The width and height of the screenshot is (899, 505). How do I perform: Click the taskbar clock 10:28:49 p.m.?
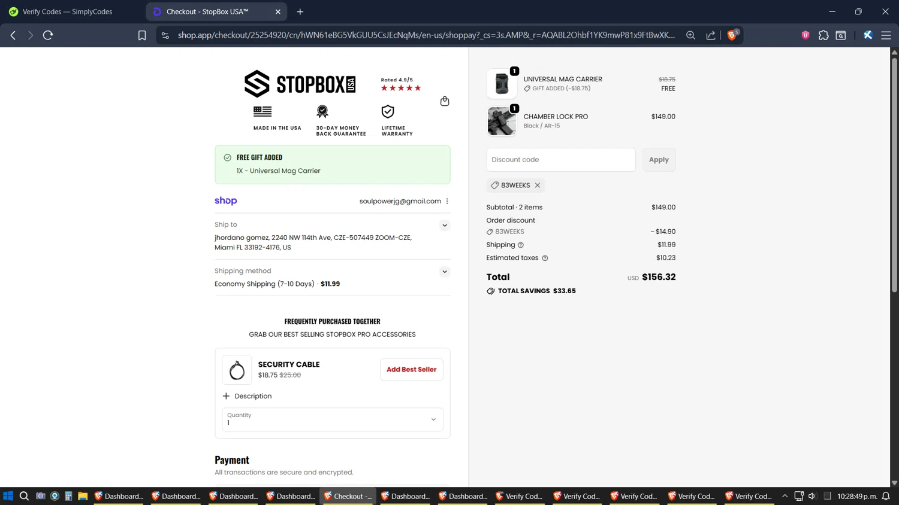[857, 496]
